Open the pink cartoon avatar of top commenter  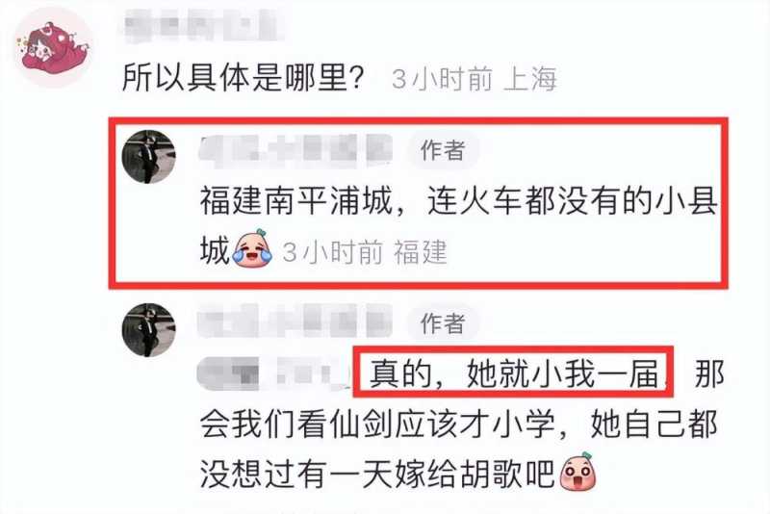click(54, 47)
